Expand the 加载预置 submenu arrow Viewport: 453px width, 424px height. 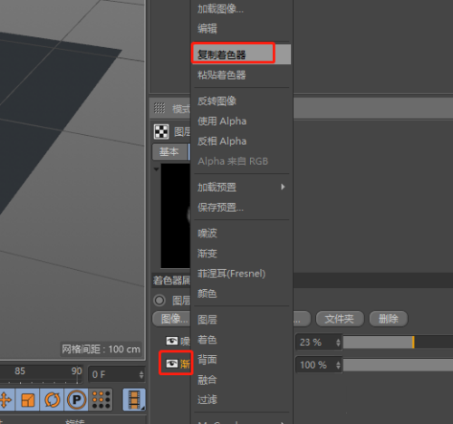tap(283, 187)
